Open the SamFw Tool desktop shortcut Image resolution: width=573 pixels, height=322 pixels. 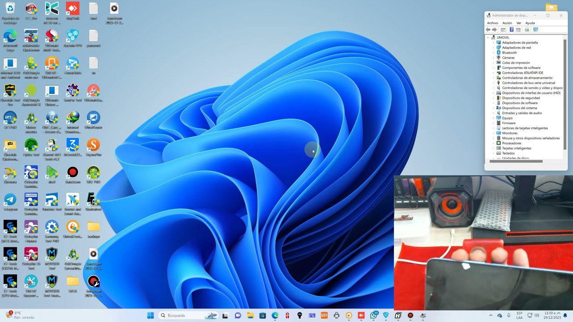pos(73,93)
